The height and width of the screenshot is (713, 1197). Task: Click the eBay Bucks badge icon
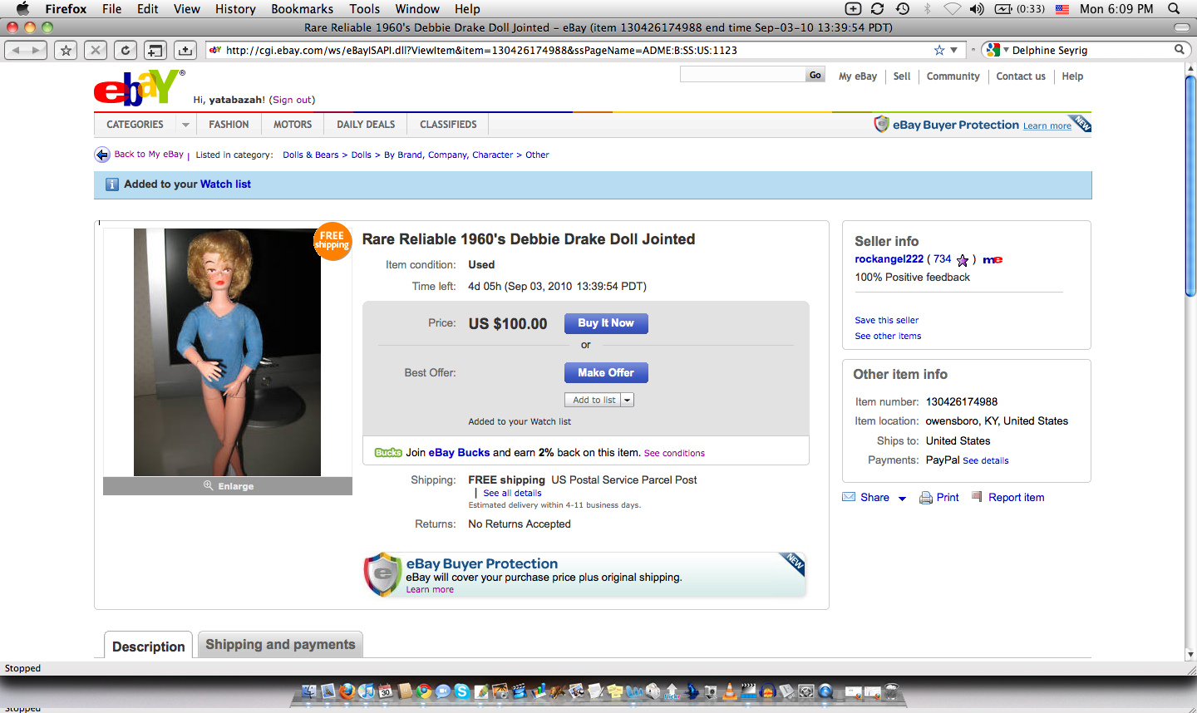388,453
